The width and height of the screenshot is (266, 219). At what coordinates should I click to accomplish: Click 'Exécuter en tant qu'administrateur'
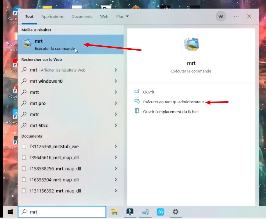tap(173, 102)
